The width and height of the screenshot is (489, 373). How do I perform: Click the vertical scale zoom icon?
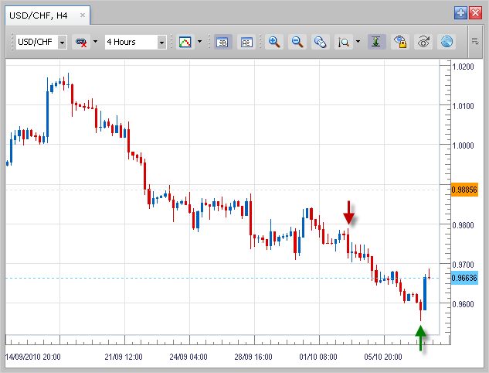coord(343,42)
